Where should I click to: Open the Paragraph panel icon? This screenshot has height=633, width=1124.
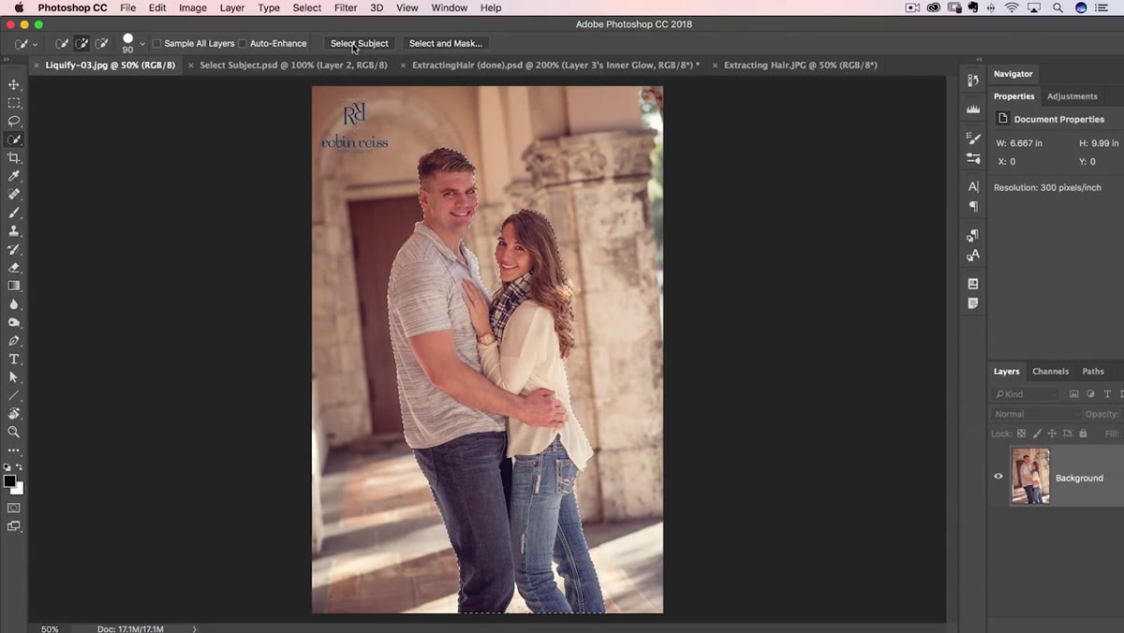tap(973, 206)
